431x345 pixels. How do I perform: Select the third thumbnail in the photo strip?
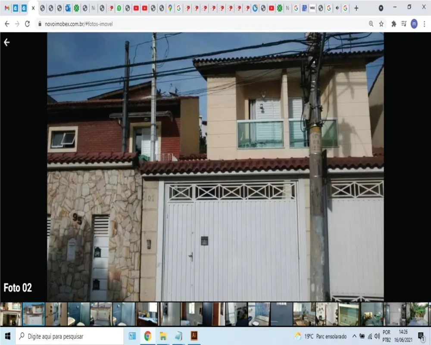(56, 314)
